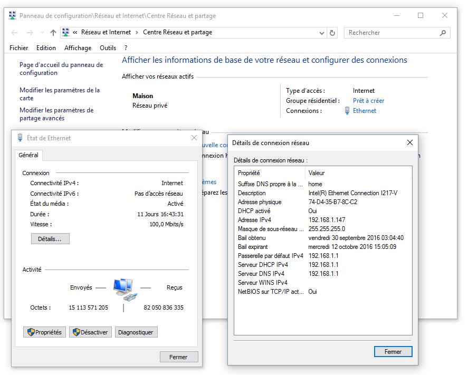Image resolution: width=468 pixels, height=375 pixels.
Task: Open the Prêt à créer link
Action: click(x=368, y=101)
